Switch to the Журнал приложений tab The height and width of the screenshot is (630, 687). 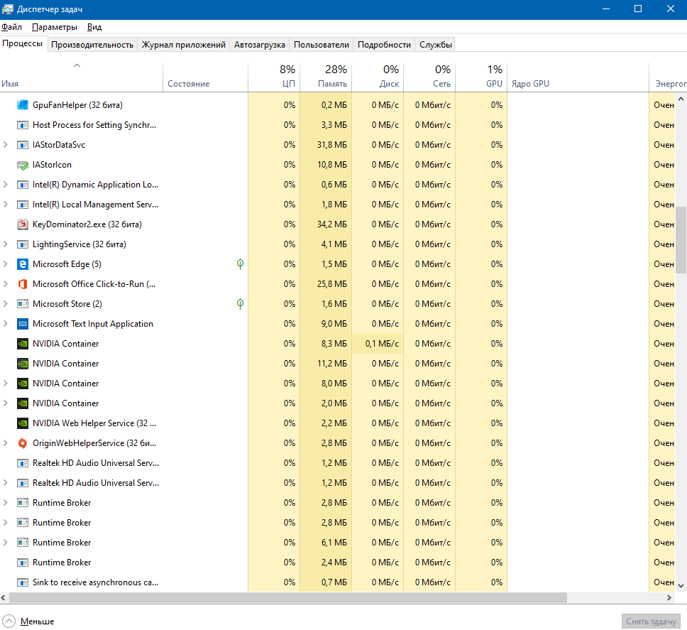tap(183, 45)
